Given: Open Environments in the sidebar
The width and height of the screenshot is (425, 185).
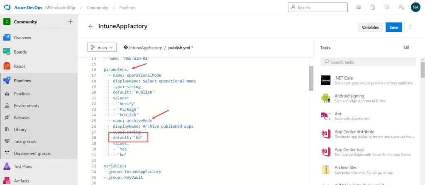Looking at the screenshot, I should (27, 106).
